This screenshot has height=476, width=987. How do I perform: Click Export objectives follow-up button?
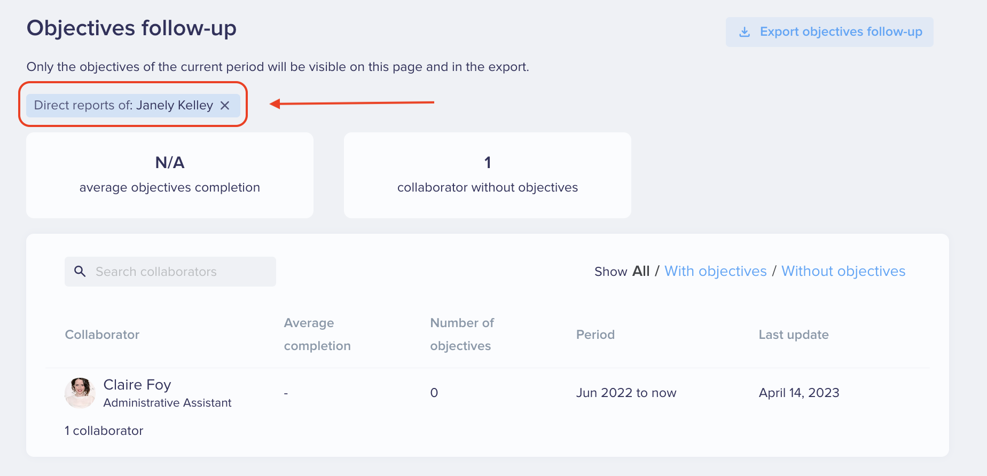829,32
